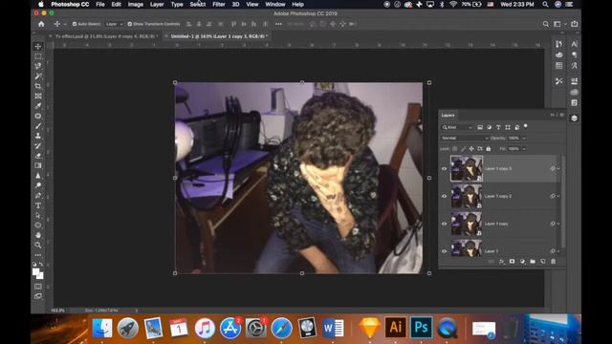Hide Layer 1 copy 3

[x=444, y=168]
